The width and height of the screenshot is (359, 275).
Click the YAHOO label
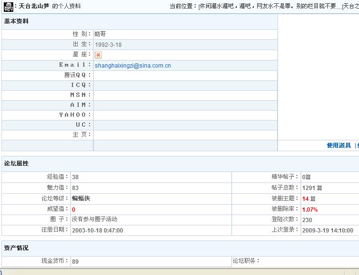point(75,115)
